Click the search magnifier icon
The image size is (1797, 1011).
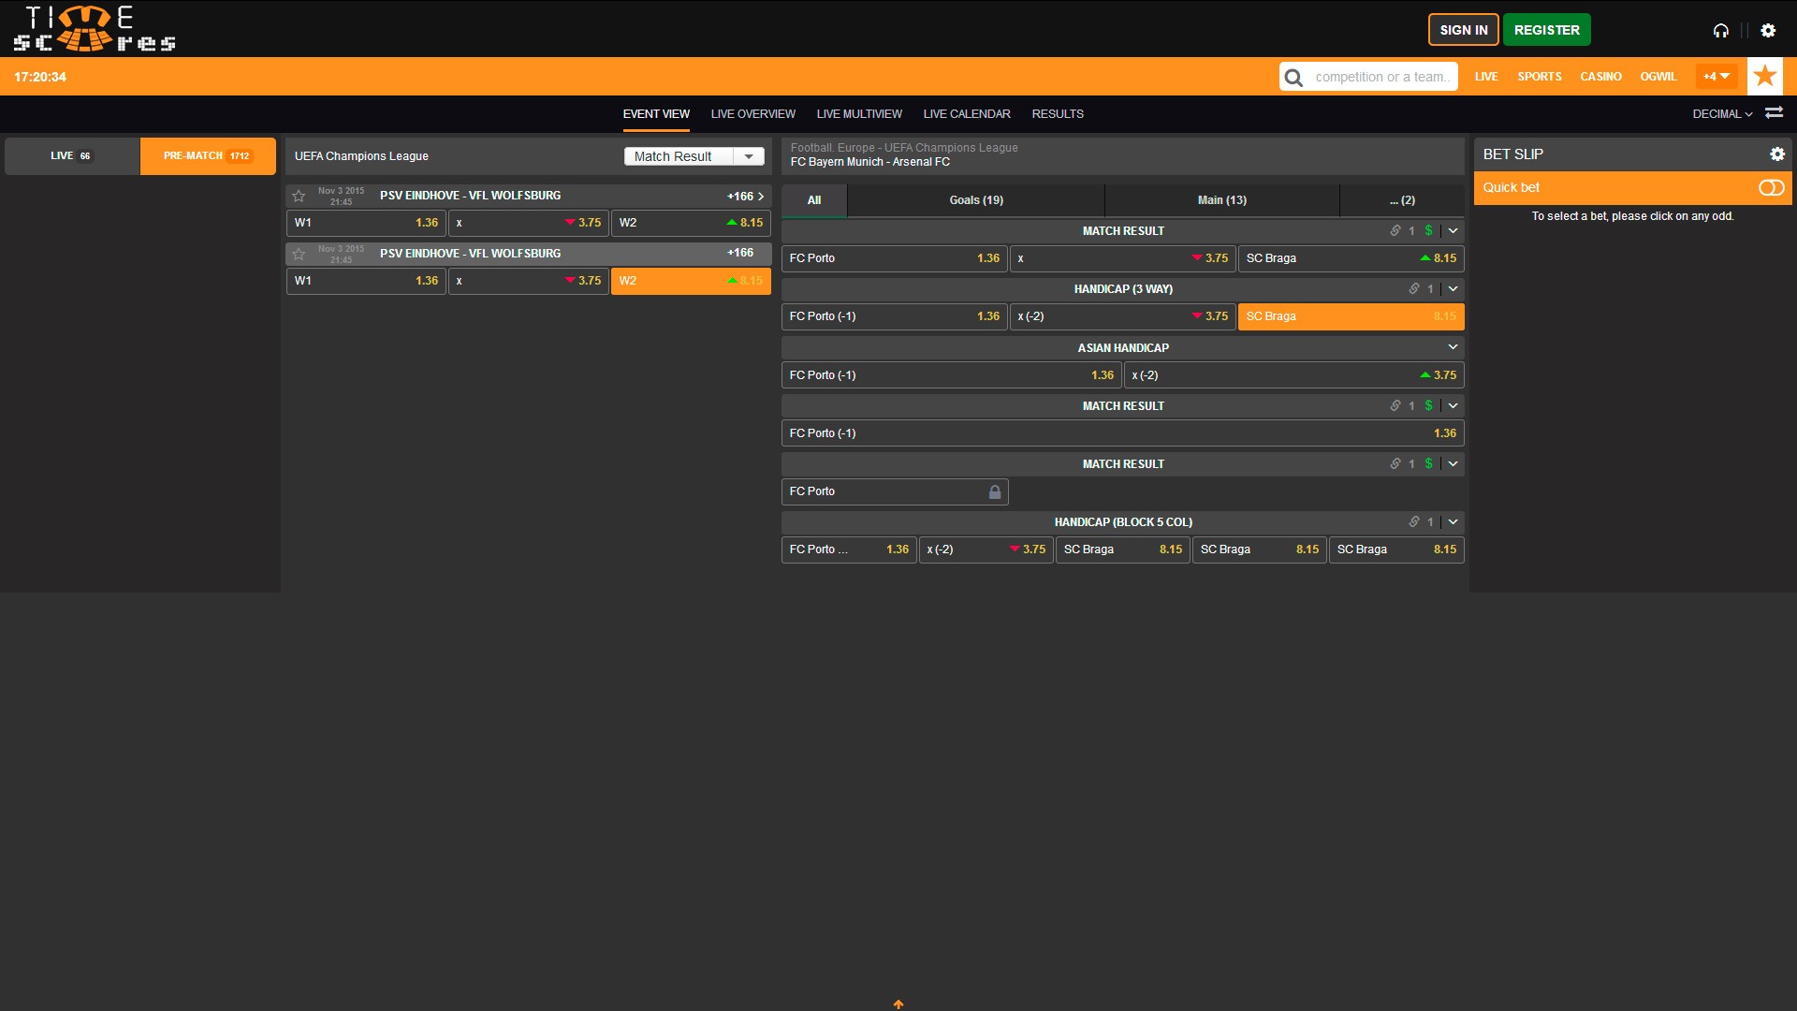[x=1293, y=77]
